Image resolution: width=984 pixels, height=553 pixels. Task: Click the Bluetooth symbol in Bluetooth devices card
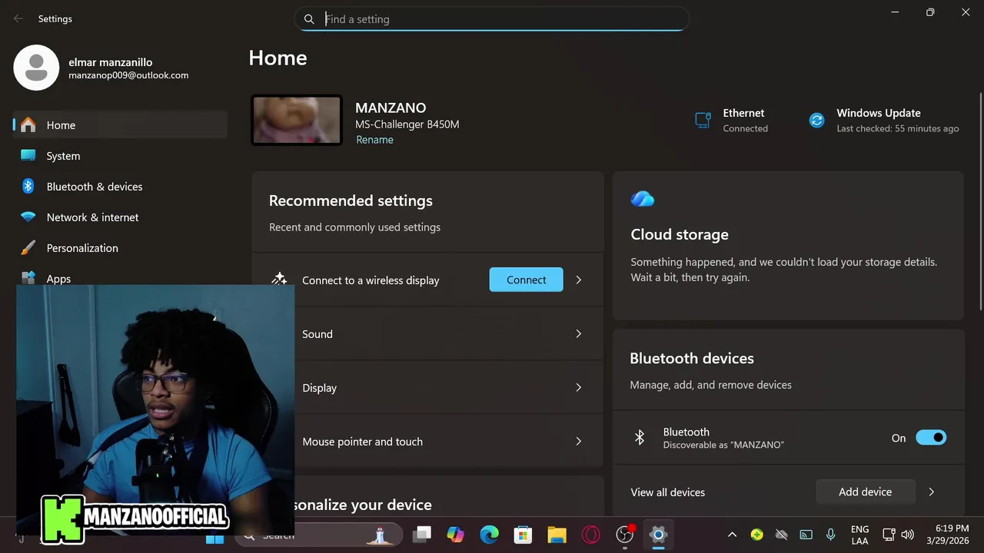tap(640, 438)
